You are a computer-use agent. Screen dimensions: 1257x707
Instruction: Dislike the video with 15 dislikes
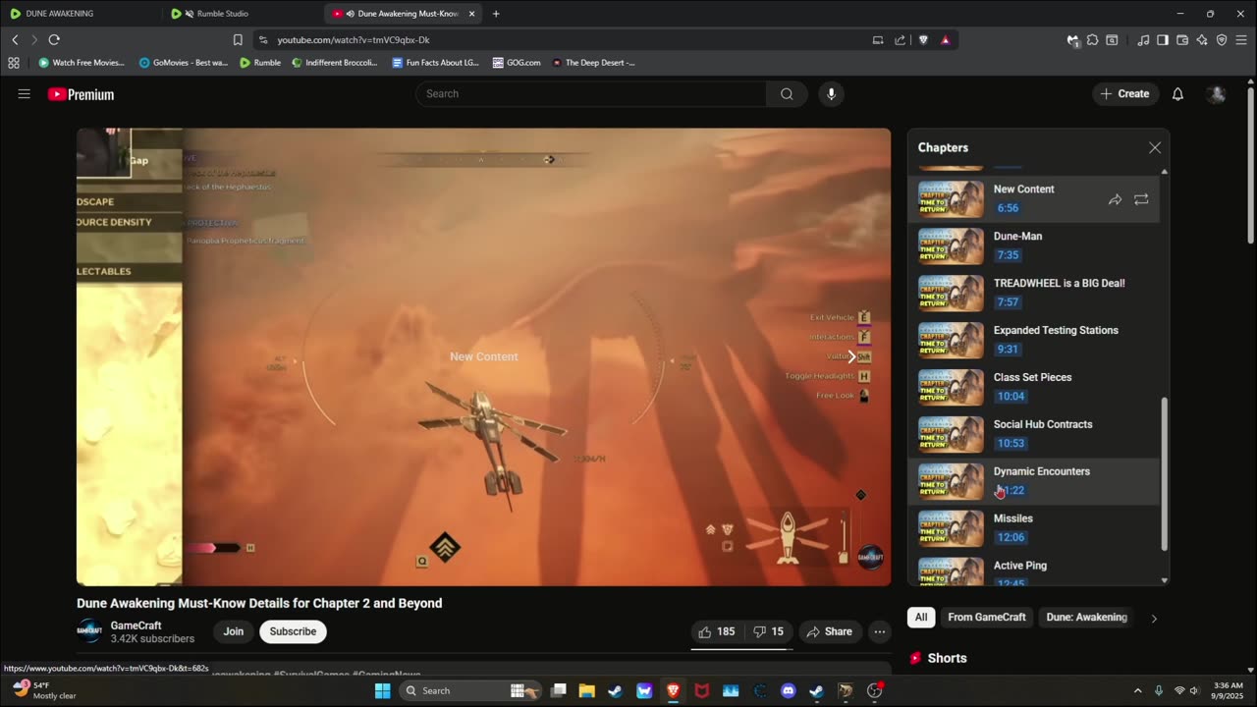(768, 631)
